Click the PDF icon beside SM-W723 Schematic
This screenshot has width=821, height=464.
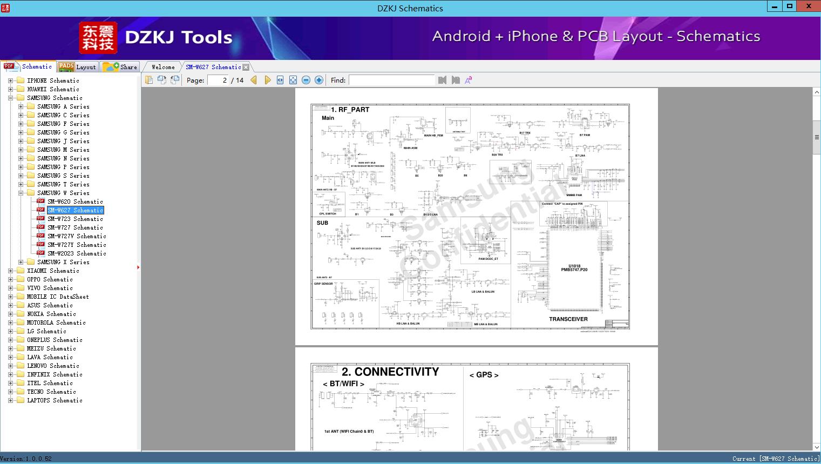(40, 218)
